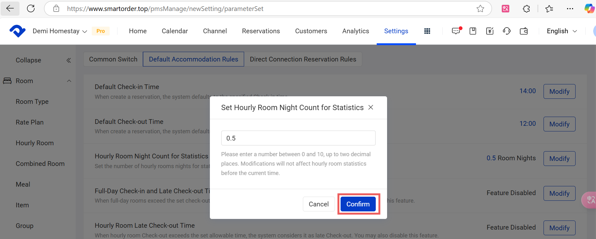Click the yen bill icon
Screen dimensions: 596x239
pos(489,31)
